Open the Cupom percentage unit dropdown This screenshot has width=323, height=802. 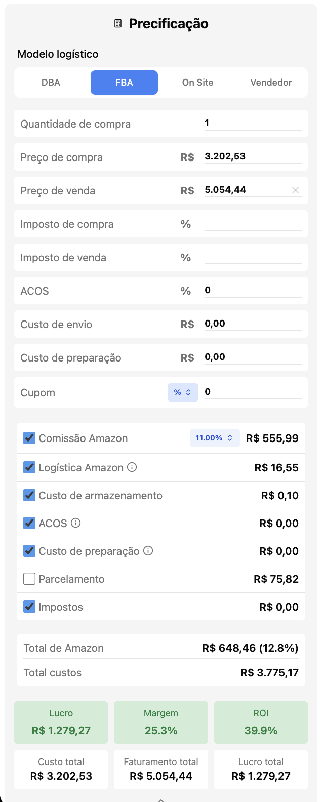183,392
